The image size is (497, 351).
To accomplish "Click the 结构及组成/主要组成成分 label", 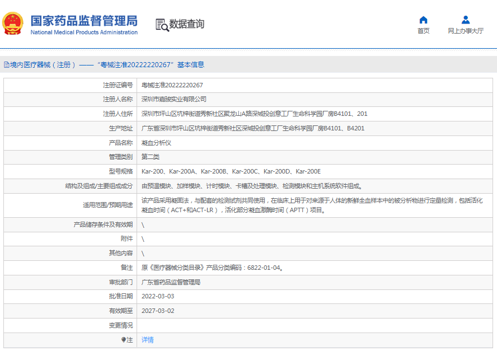I will 99,186.
